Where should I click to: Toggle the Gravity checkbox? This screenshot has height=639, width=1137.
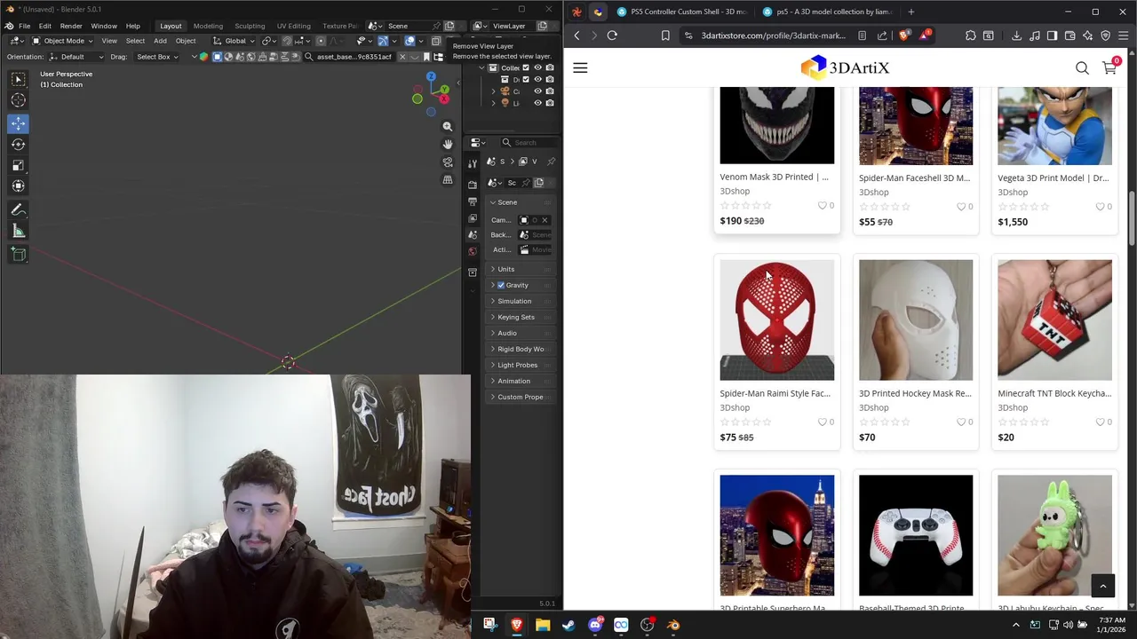pos(501,285)
